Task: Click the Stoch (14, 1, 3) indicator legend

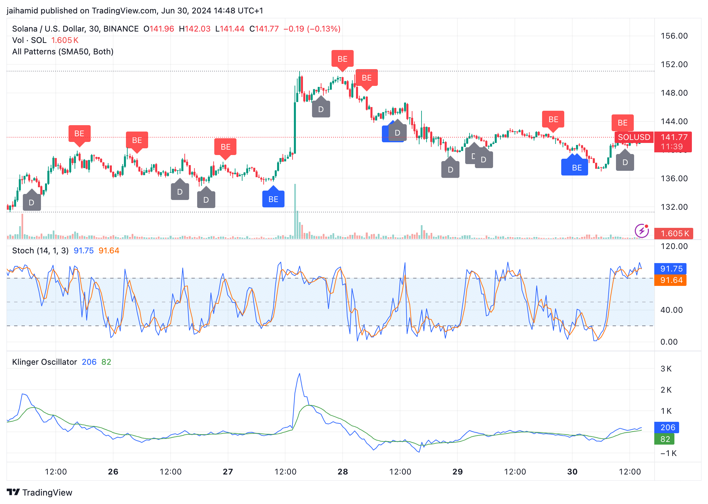Action: (40, 251)
